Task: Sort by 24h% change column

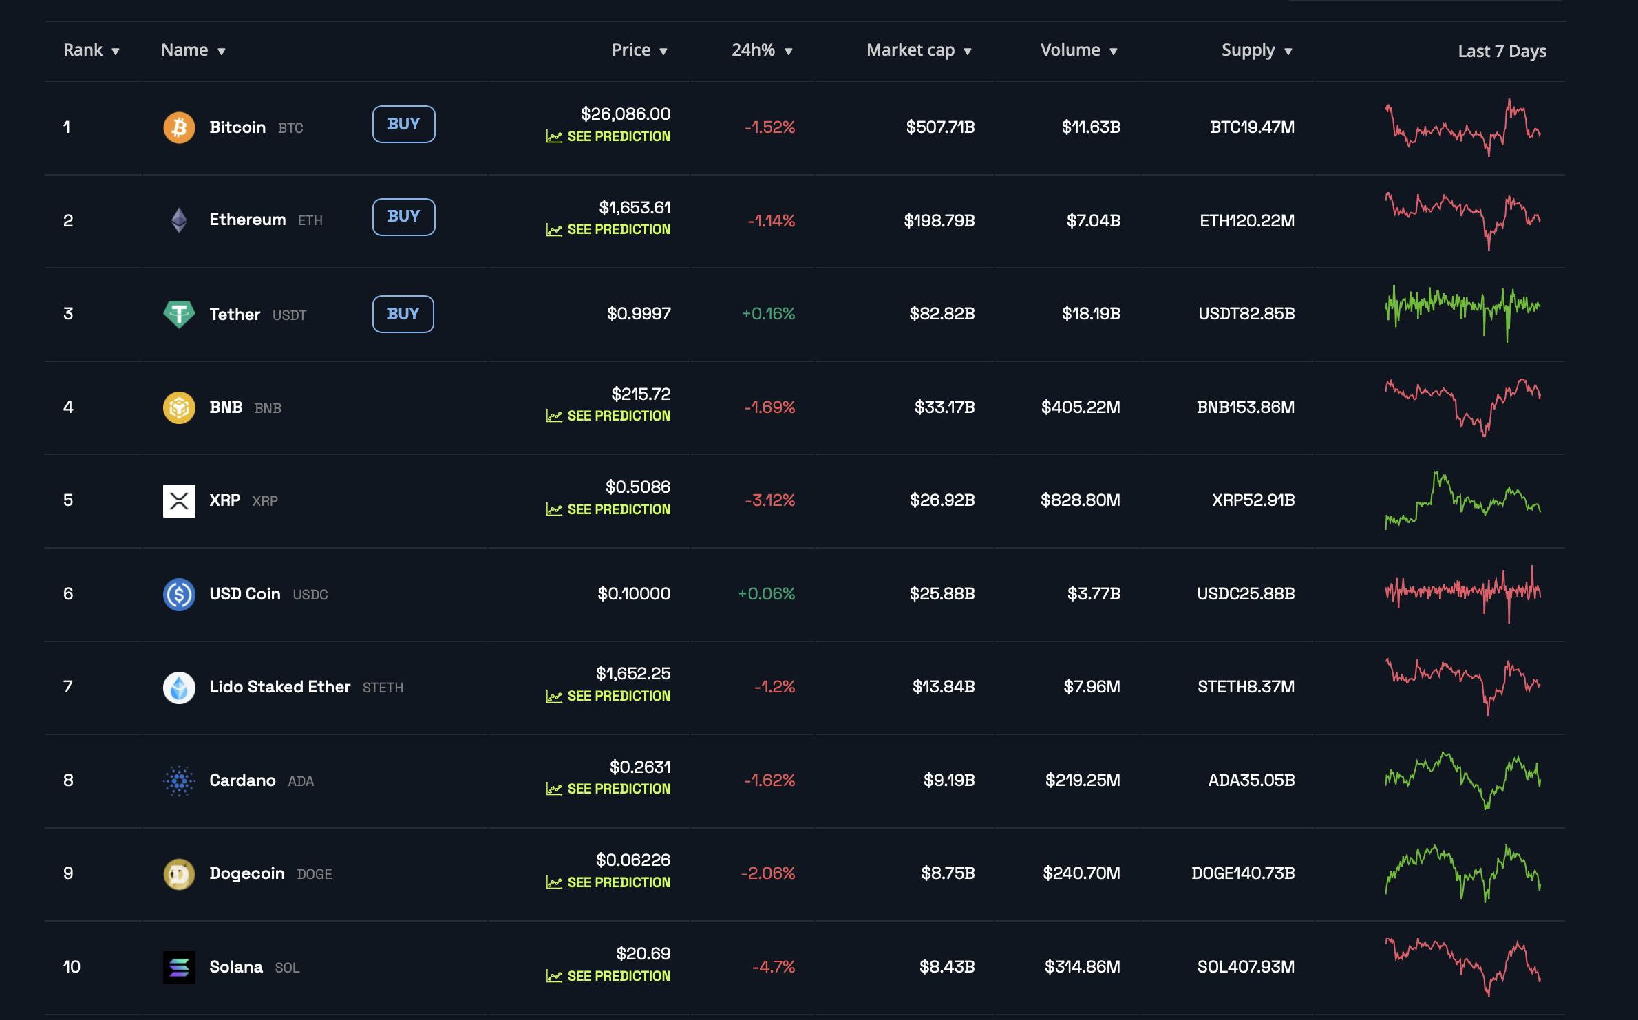Action: [762, 50]
